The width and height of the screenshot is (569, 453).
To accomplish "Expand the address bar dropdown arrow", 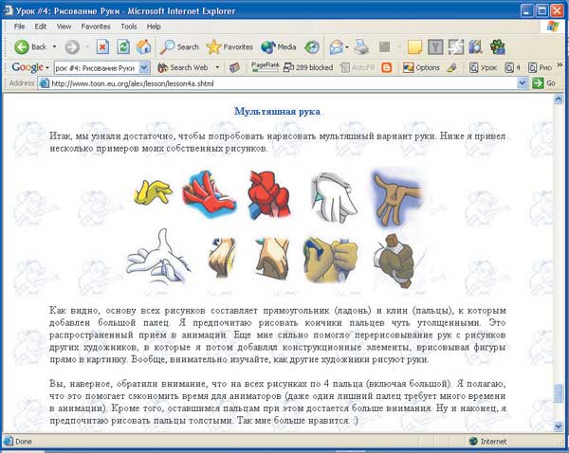I will point(522,83).
